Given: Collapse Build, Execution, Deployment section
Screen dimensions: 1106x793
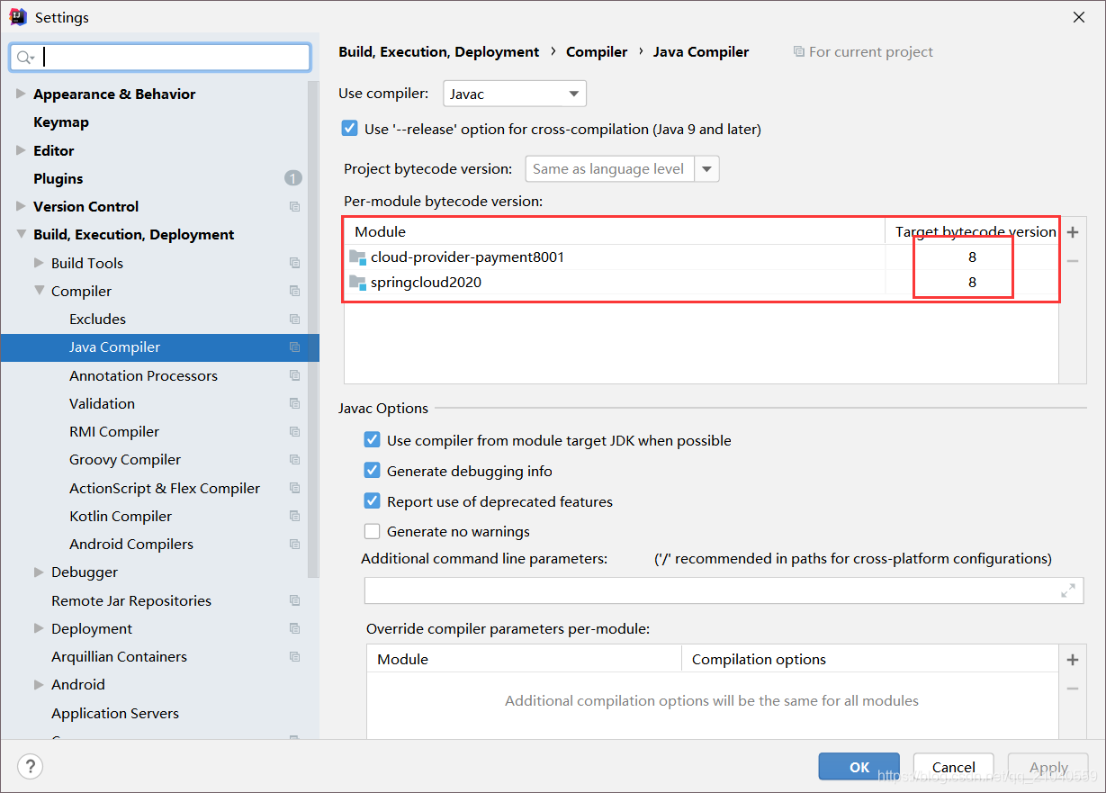Looking at the screenshot, I should click(21, 235).
